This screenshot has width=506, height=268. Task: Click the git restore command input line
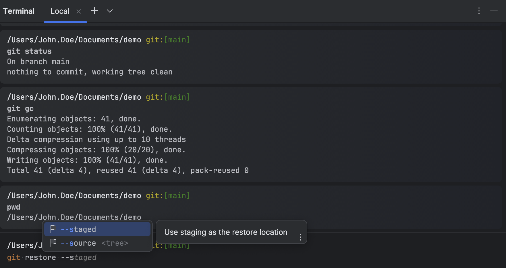(x=52, y=257)
